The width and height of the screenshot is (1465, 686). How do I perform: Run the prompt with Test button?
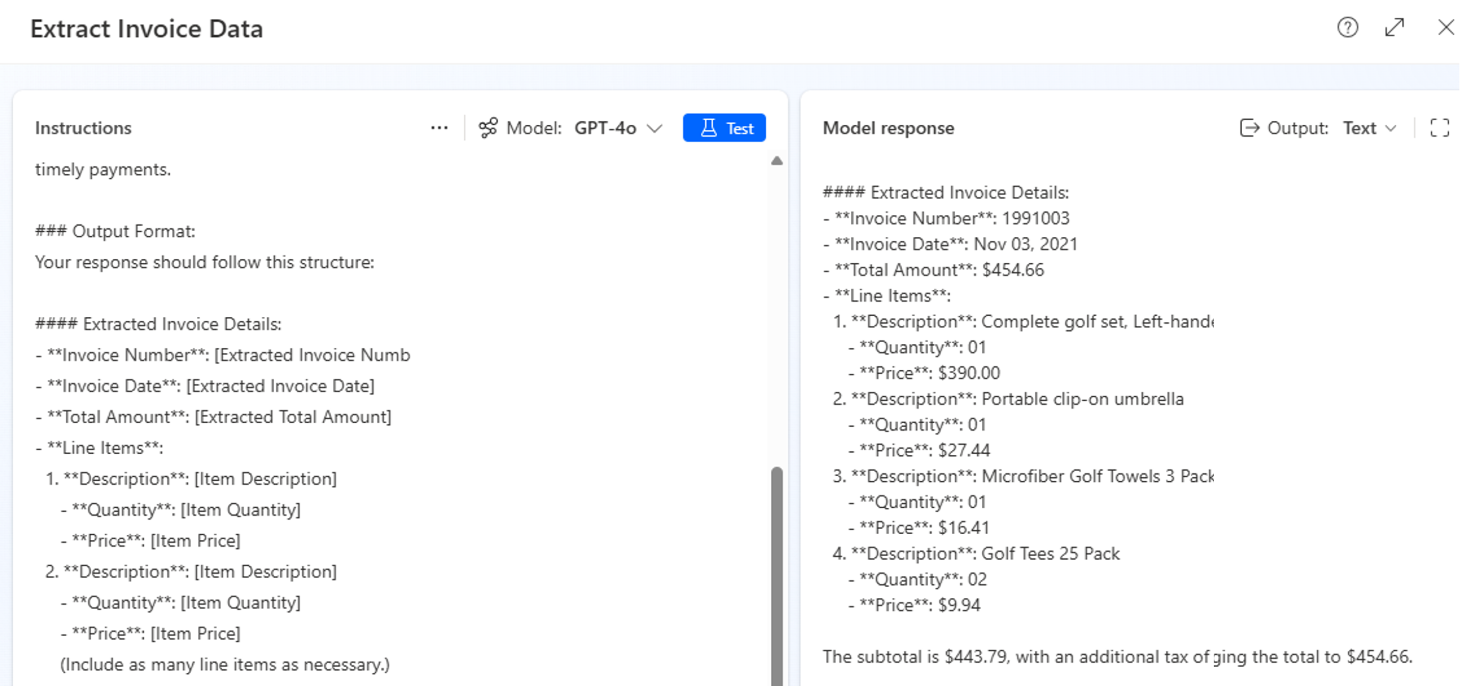(x=724, y=128)
